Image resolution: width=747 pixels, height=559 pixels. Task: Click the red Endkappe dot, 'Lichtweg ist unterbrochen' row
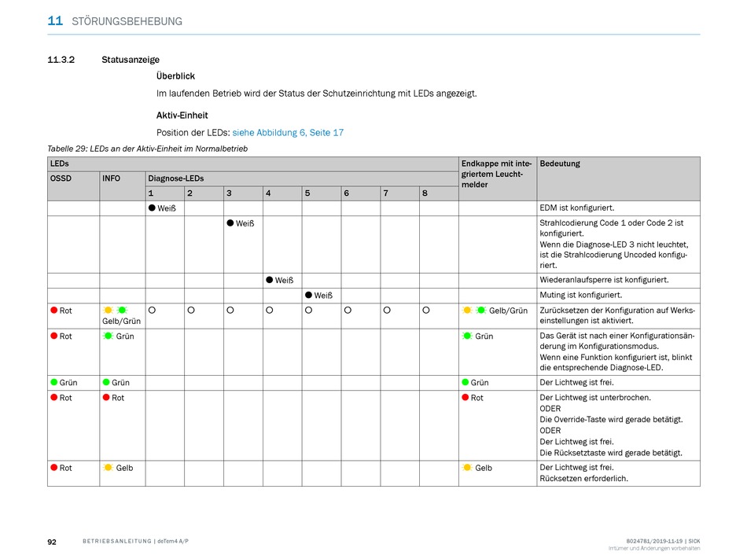465,398
